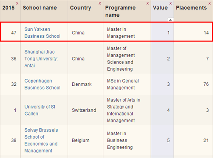This screenshot has width=213, height=158.
Task: Sort by the School name column header
Action: (40, 8)
